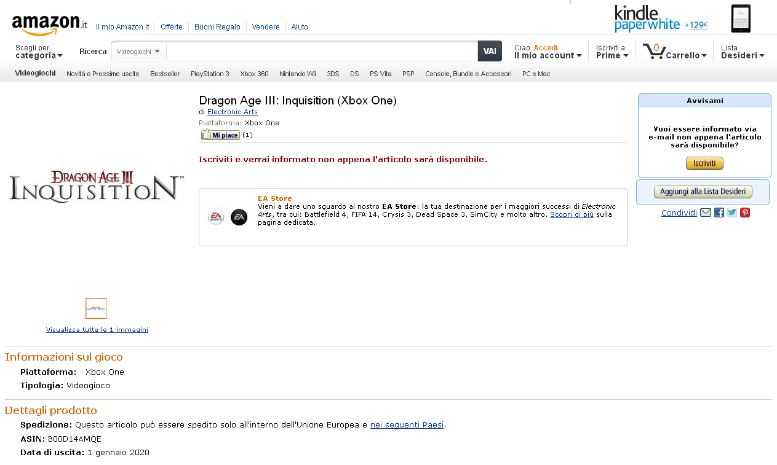This screenshot has height=465, width=777.
Task: Click the EA Sports logo
Action: point(215,217)
